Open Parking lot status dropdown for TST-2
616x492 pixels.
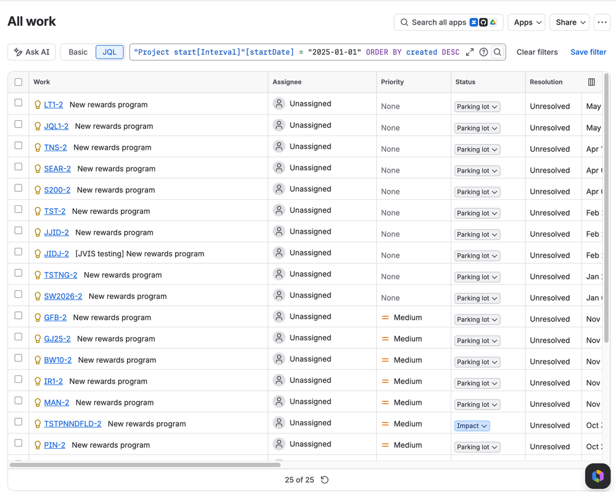(477, 213)
